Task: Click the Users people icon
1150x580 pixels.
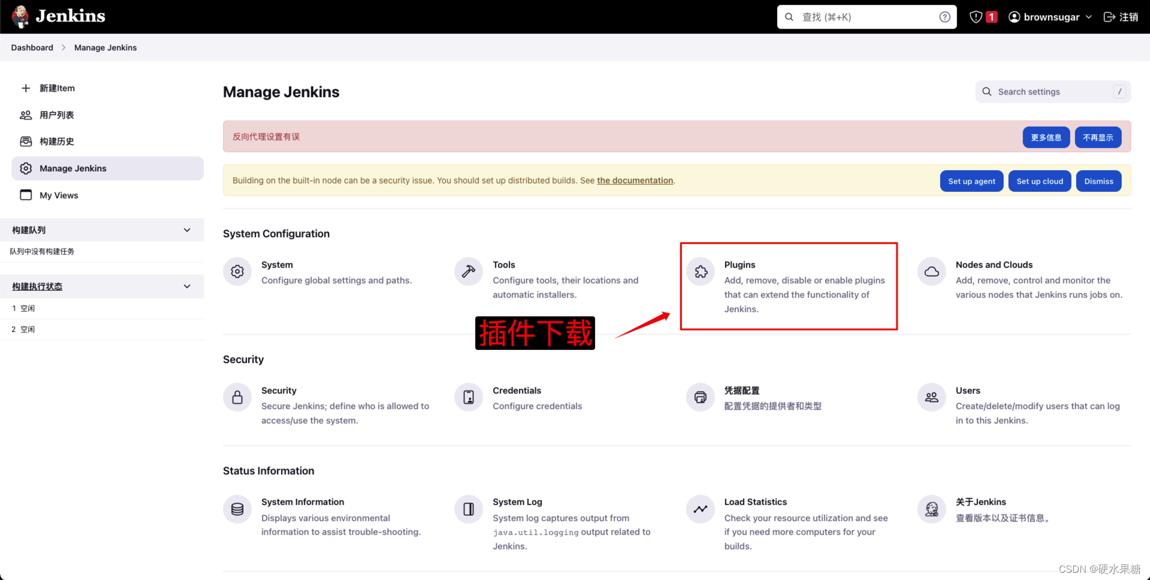Action: tap(932, 397)
